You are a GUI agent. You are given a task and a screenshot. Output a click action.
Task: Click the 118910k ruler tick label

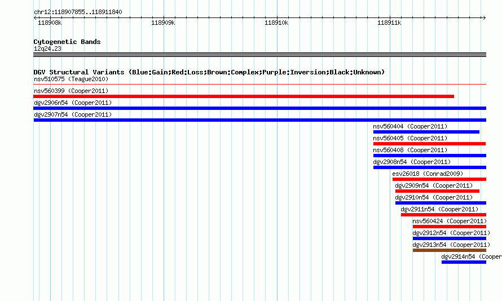tap(276, 23)
